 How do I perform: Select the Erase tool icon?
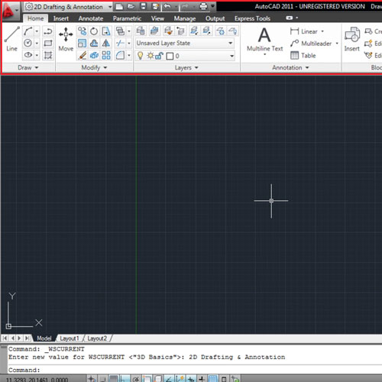pos(82,55)
